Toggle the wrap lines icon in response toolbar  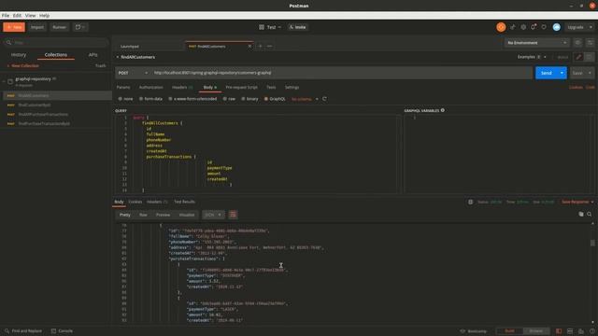tap(233, 215)
